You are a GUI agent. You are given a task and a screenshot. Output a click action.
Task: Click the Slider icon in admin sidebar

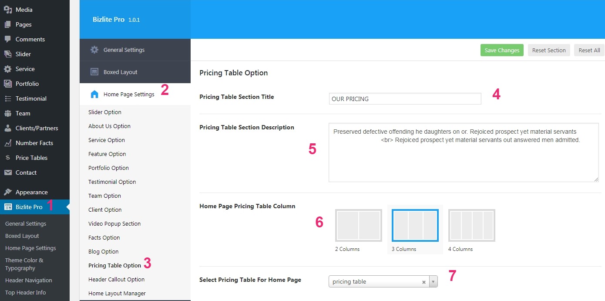[8, 54]
